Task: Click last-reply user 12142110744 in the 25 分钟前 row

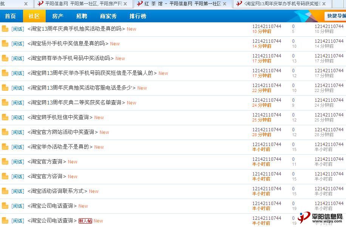Action: coord(329,115)
